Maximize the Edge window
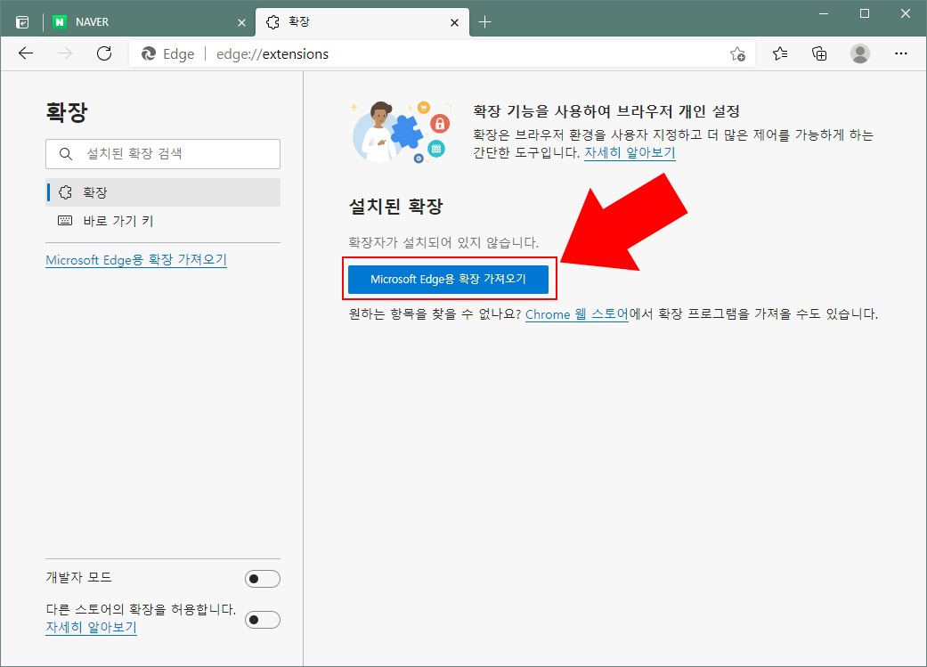This screenshot has height=667, width=927. click(x=865, y=13)
